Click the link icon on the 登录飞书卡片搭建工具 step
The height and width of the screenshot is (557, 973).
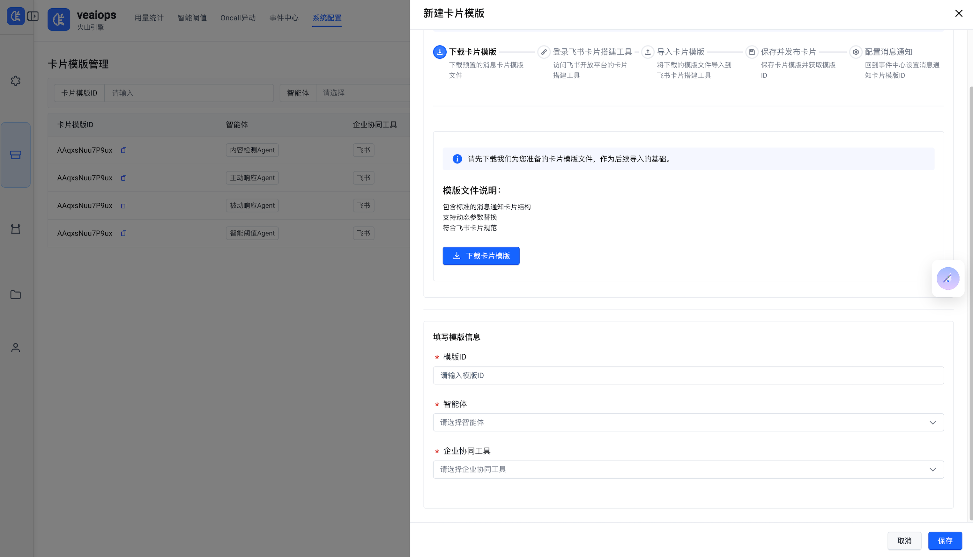(x=544, y=52)
